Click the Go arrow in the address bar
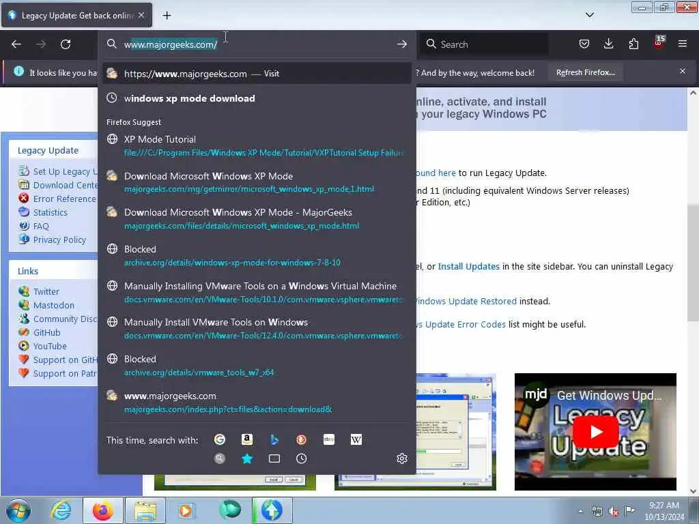The height and width of the screenshot is (524, 699). [401, 44]
